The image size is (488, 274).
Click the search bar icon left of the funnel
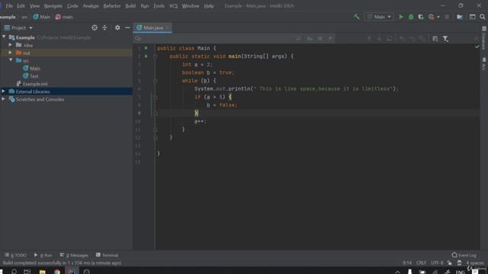[x=435, y=39]
